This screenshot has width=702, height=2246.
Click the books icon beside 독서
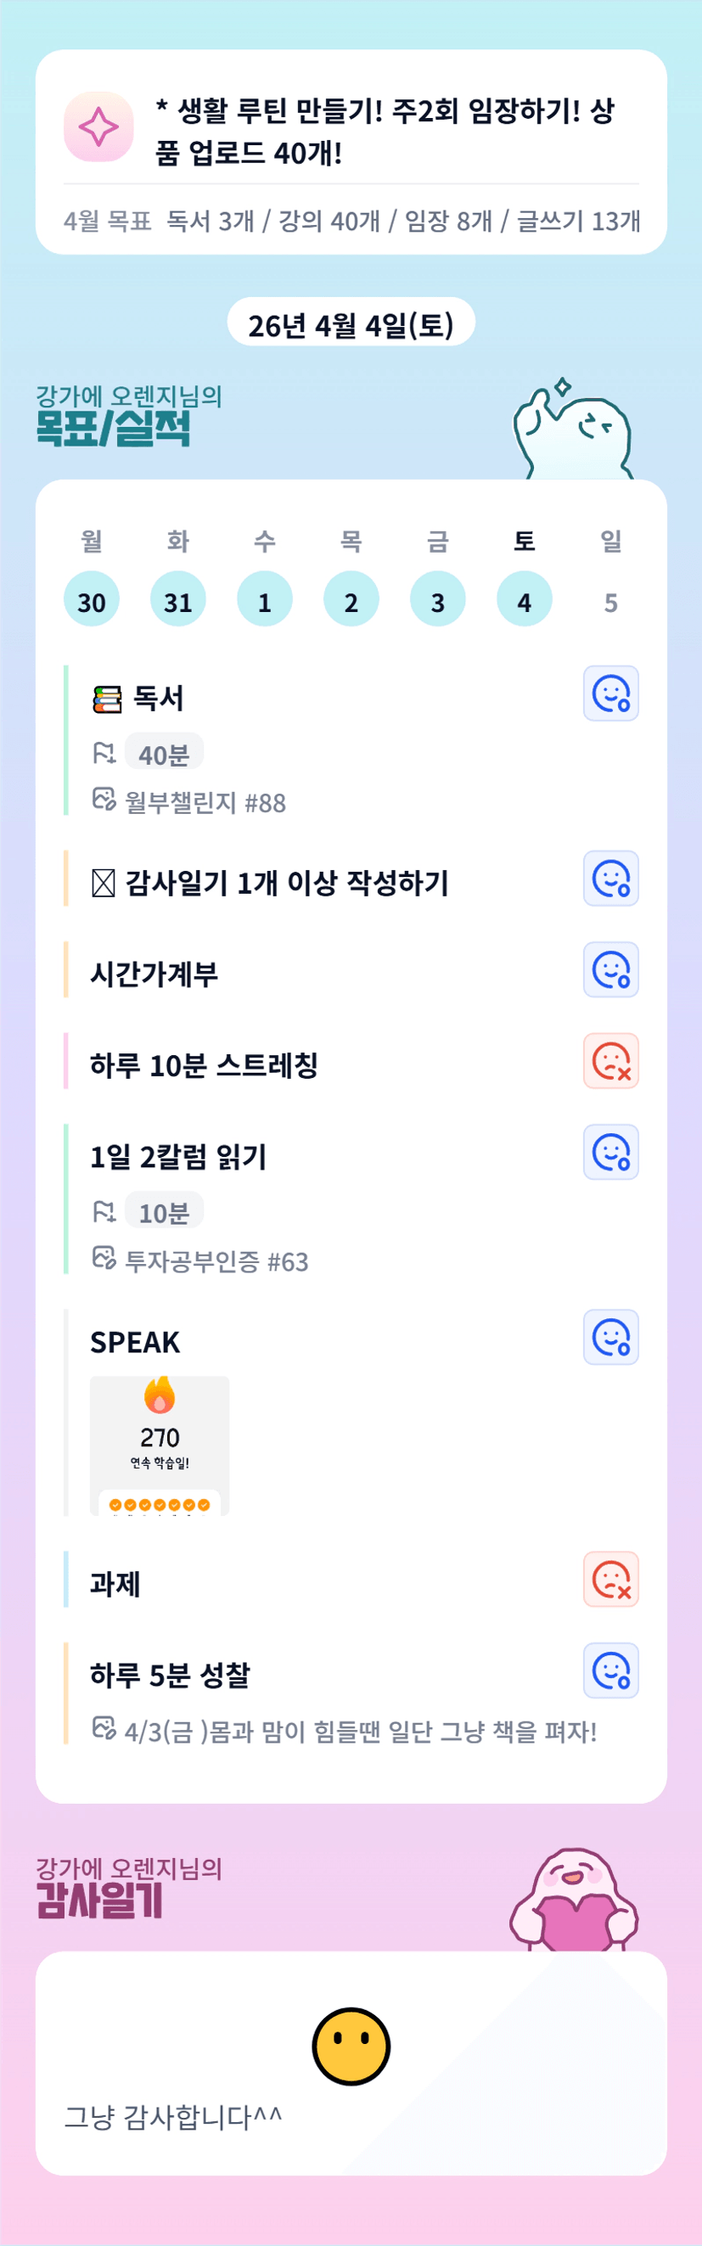(x=107, y=699)
